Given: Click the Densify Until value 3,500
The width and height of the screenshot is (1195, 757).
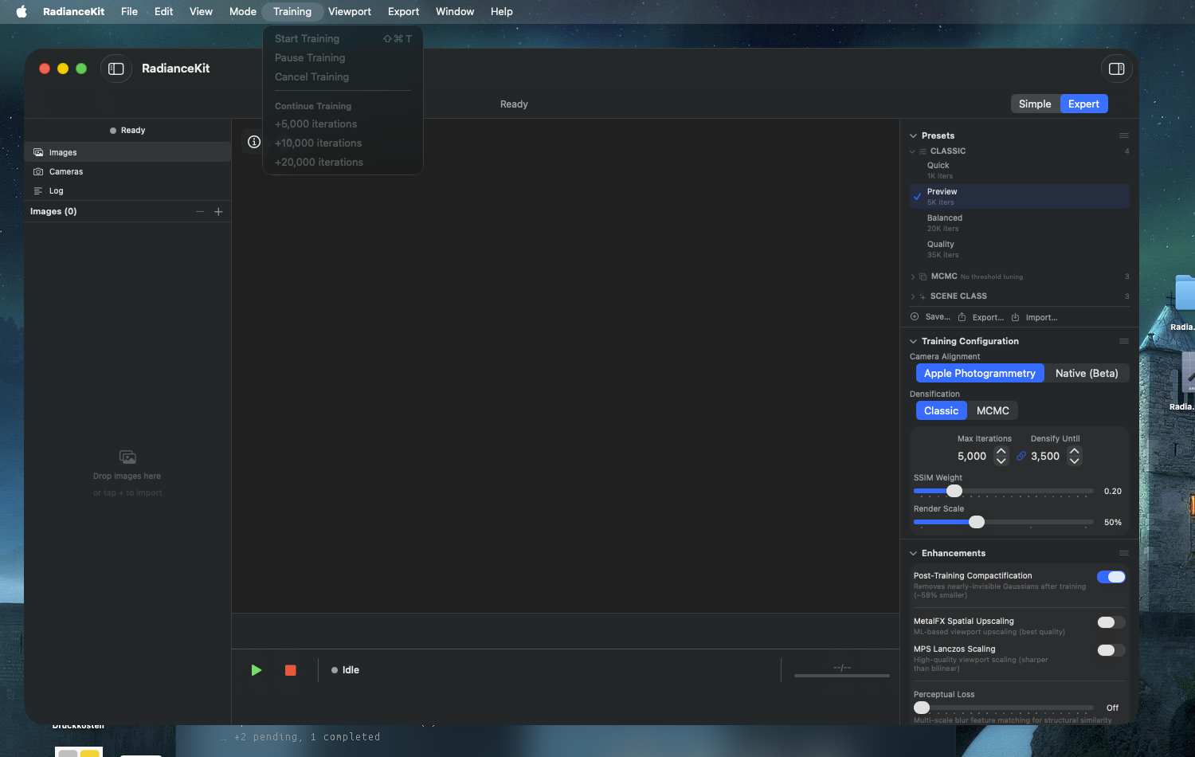Looking at the screenshot, I should point(1045,456).
